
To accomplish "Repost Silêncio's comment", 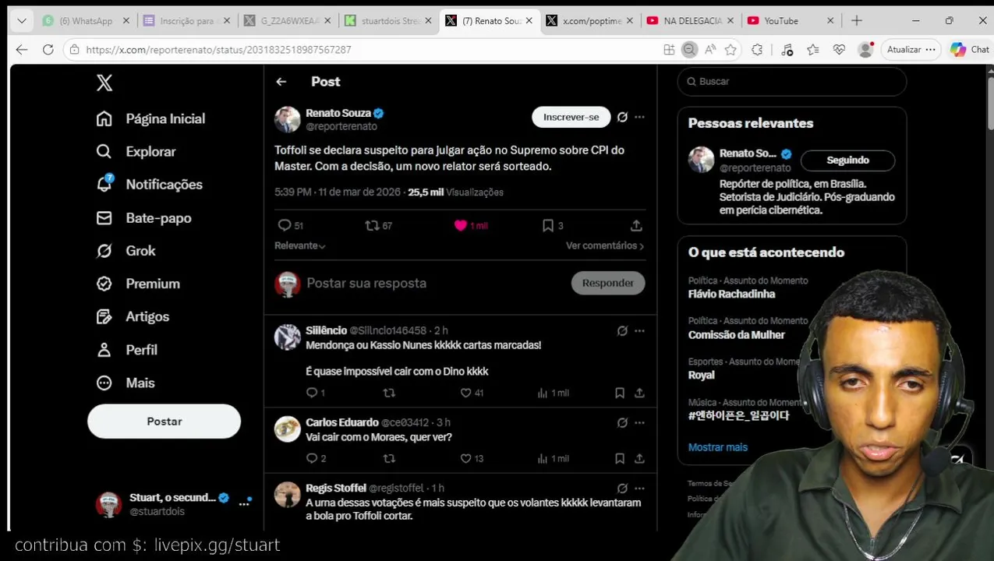I will 389,393.
